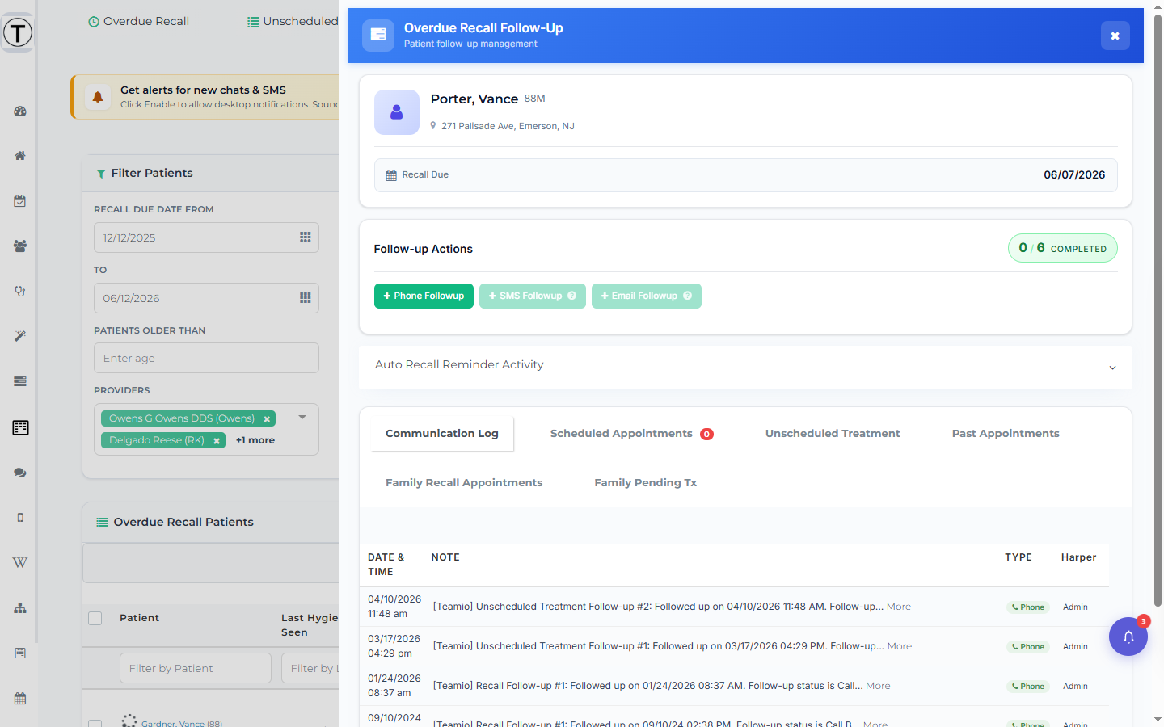
Task: Remove Owens G Owens DDS provider tag
Action: (x=267, y=419)
